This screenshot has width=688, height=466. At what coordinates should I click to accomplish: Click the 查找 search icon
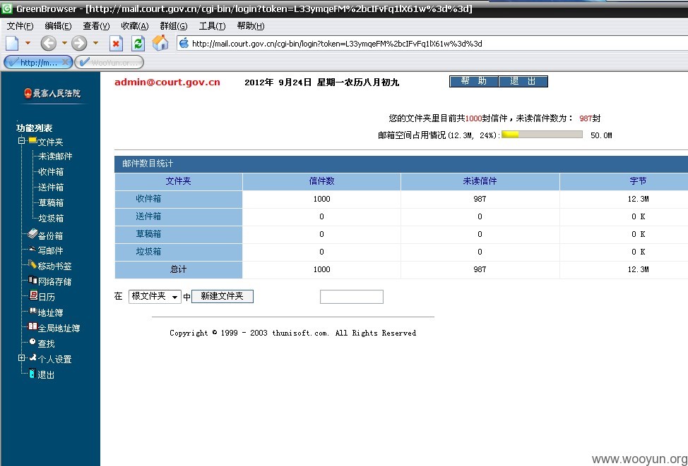pyautogui.click(x=32, y=342)
